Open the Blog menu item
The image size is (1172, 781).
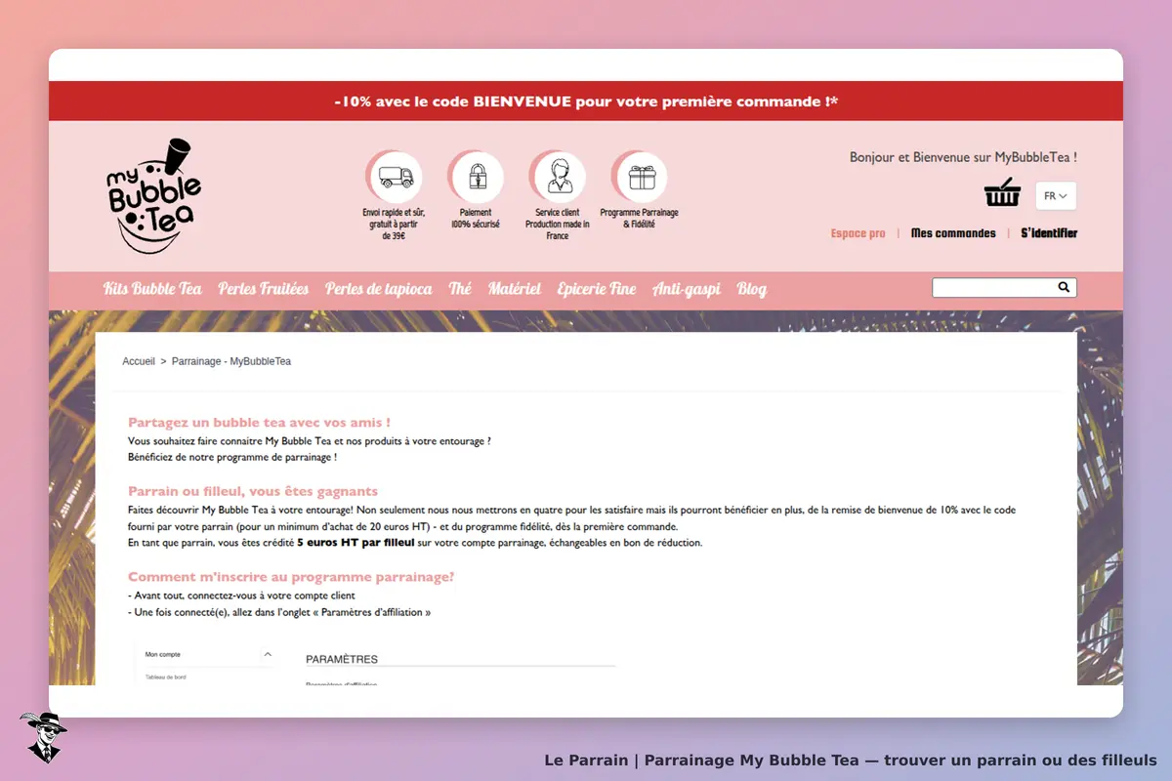(752, 288)
